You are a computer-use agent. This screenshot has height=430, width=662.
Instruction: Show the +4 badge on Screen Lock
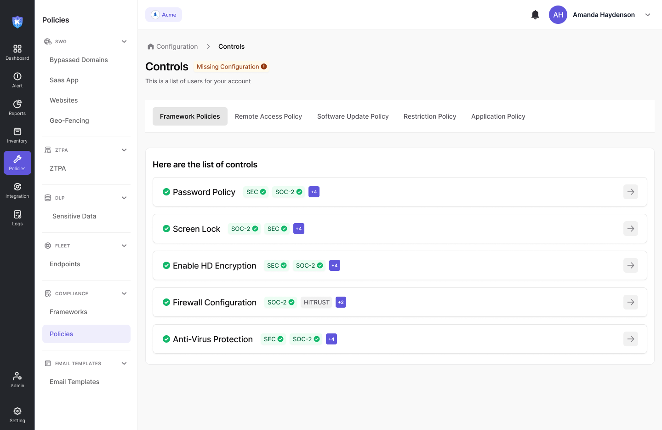[x=299, y=229]
